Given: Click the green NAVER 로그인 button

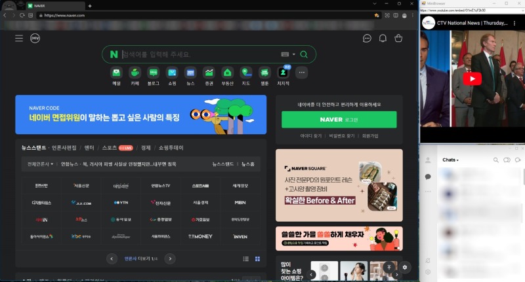Looking at the screenshot, I should [x=339, y=120].
